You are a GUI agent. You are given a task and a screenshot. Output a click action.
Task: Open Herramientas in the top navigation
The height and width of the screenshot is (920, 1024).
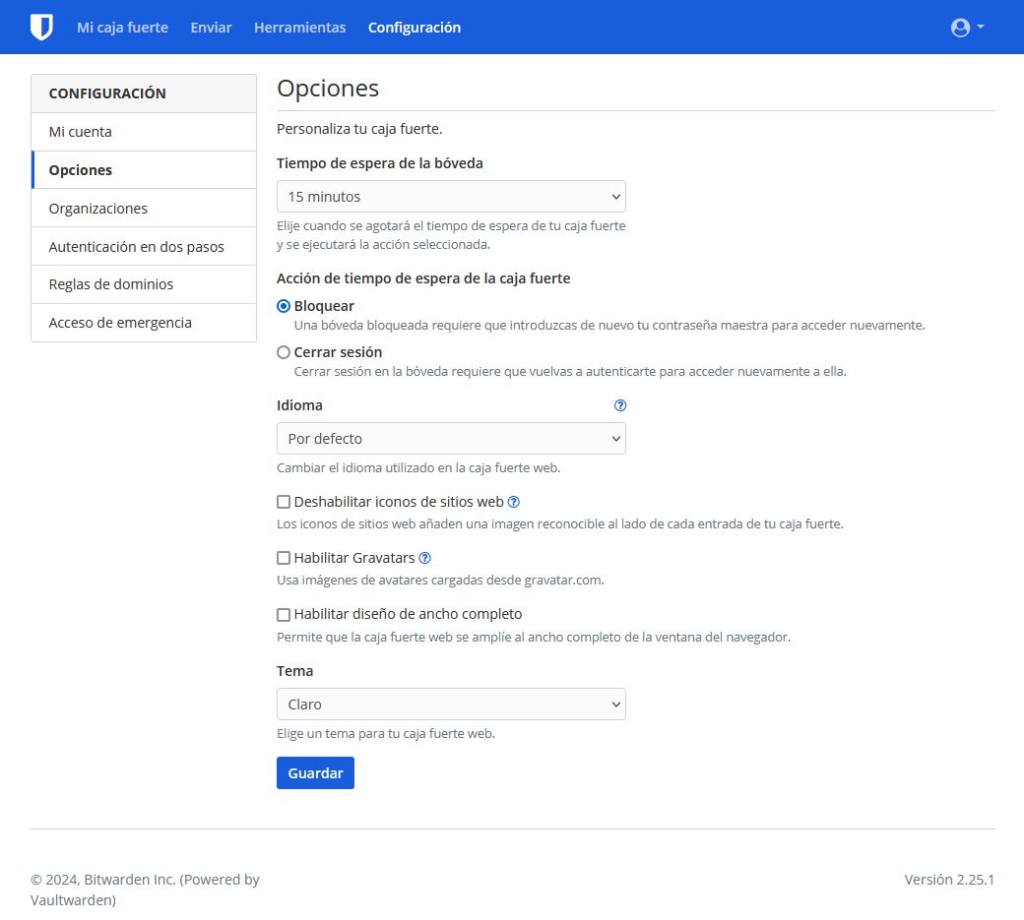pyautogui.click(x=299, y=28)
